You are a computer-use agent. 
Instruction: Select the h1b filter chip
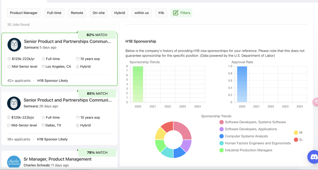click(161, 13)
